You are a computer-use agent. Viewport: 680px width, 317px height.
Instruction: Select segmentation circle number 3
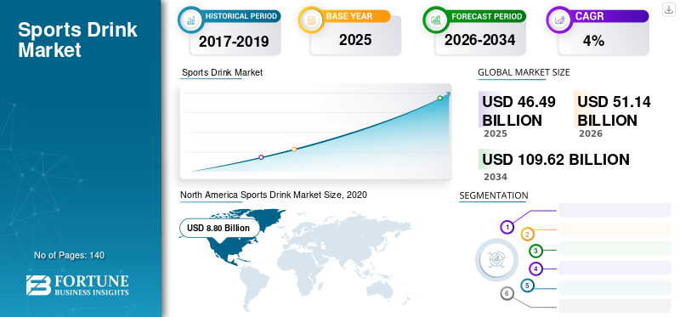(535, 251)
